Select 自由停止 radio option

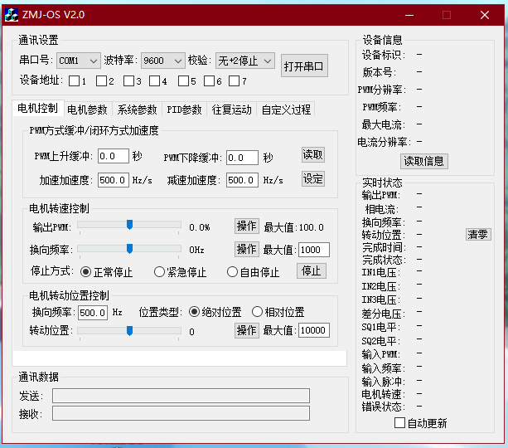point(232,272)
